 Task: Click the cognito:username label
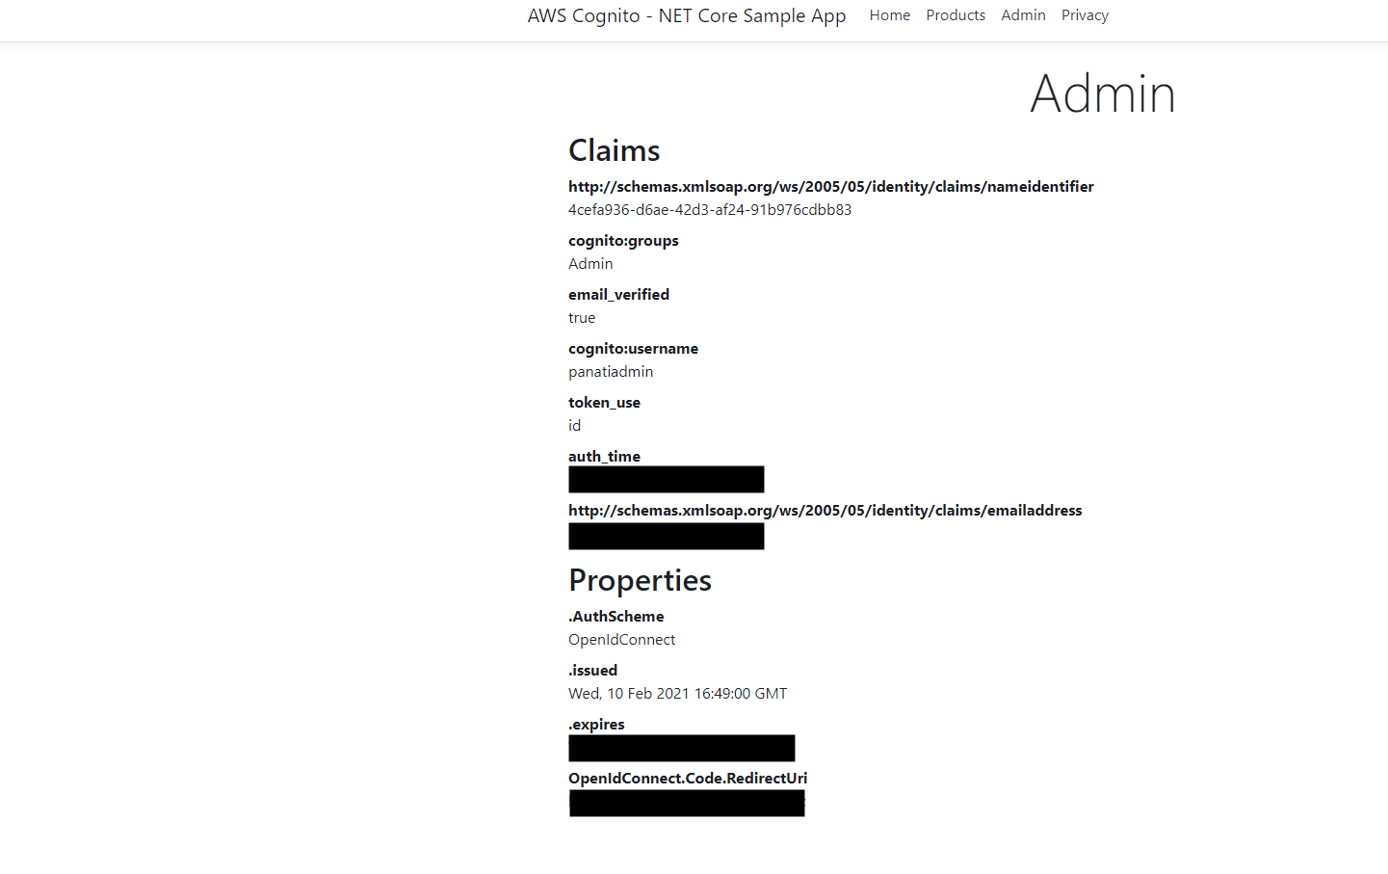[x=633, y=348]
